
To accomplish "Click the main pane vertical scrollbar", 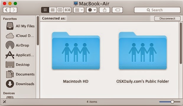I will 181,43.
